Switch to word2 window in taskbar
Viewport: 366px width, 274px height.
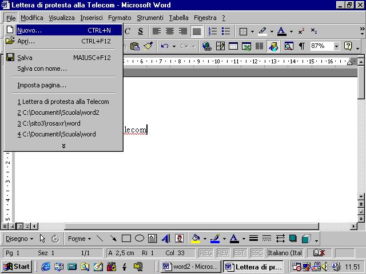click(x=190, y=267)
